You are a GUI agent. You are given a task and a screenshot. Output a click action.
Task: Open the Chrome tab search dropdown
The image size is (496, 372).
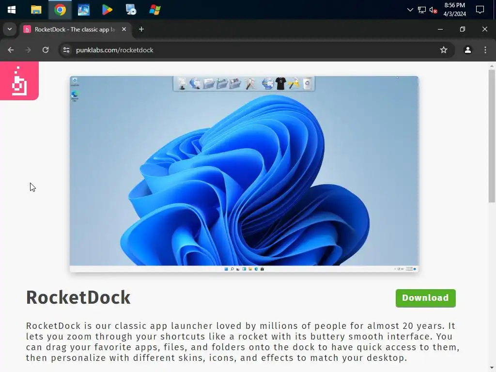click(x=10, y=29)
